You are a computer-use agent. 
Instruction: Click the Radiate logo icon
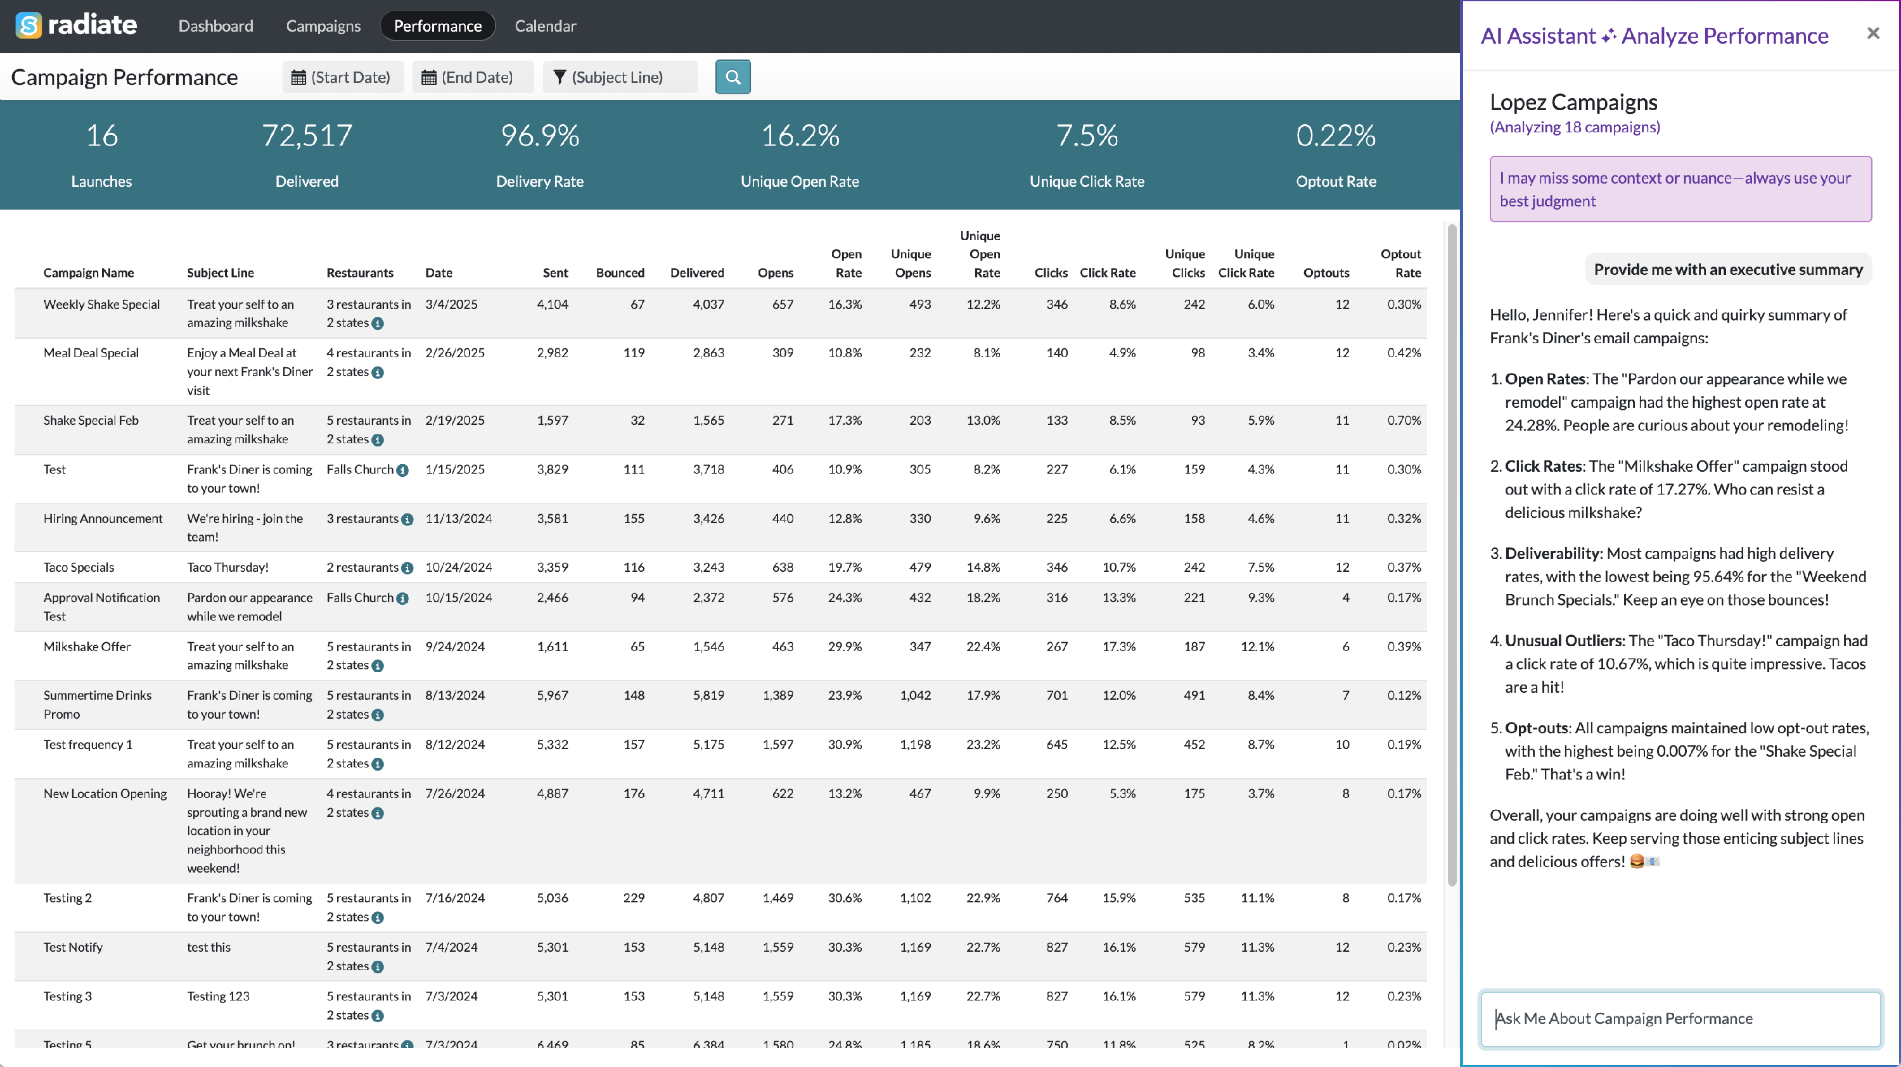pos(28,26)
